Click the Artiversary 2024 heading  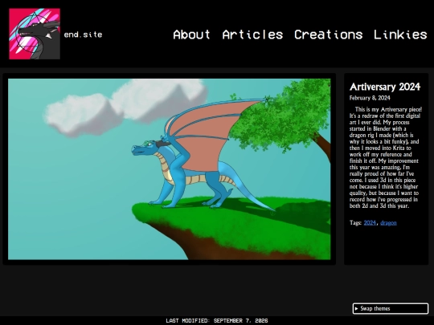tap(385, 87)
